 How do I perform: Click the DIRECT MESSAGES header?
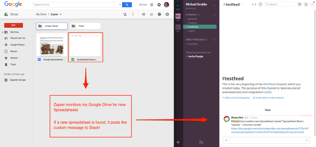(197, 40)
